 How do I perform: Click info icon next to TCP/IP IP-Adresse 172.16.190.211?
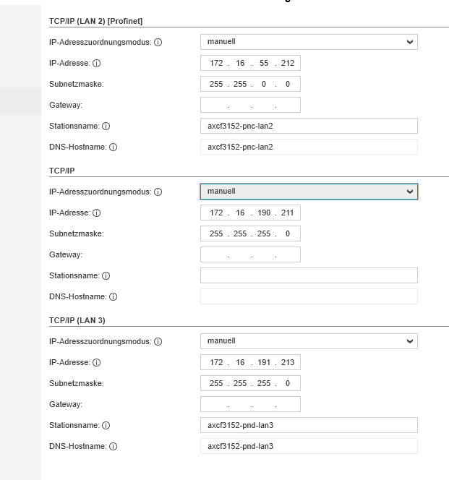point(96,213)
